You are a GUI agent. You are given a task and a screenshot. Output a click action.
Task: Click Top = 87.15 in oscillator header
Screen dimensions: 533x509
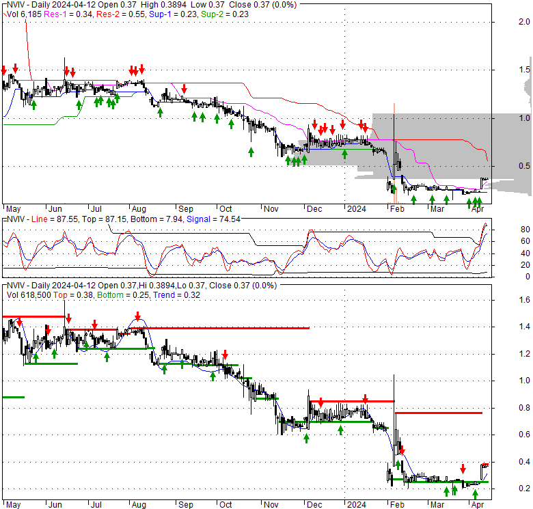[x=104, y=219]
